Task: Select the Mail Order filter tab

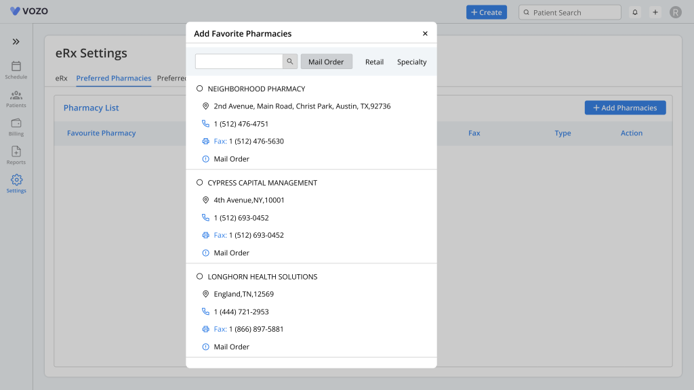Action: tap(326, 62)
